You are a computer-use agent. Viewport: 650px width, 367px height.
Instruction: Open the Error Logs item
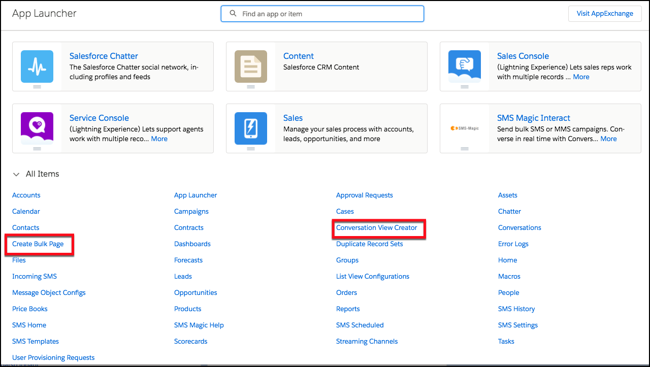click(513, 244)
